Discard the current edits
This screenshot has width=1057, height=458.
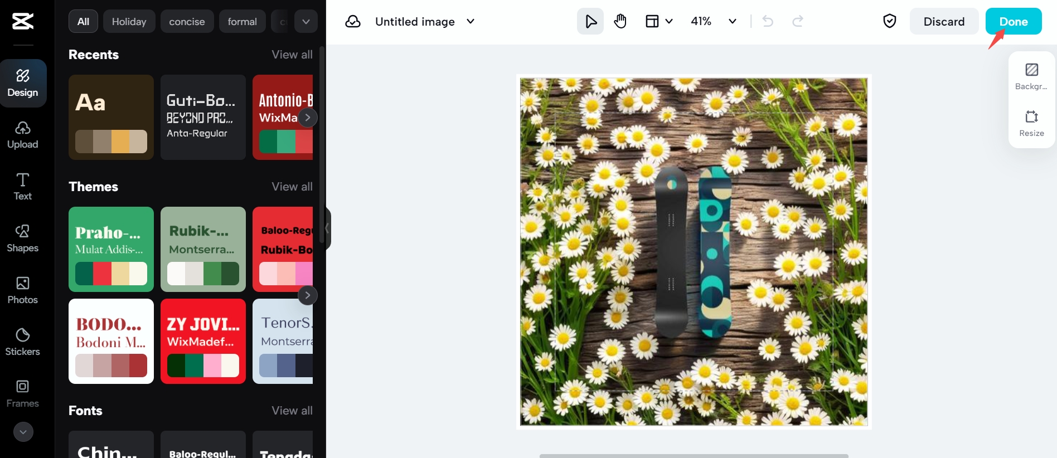[944, 22]
